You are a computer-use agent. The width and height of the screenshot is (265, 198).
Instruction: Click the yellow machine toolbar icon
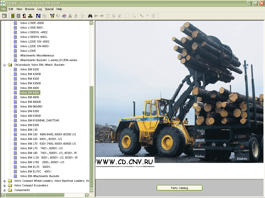(30, 16)
